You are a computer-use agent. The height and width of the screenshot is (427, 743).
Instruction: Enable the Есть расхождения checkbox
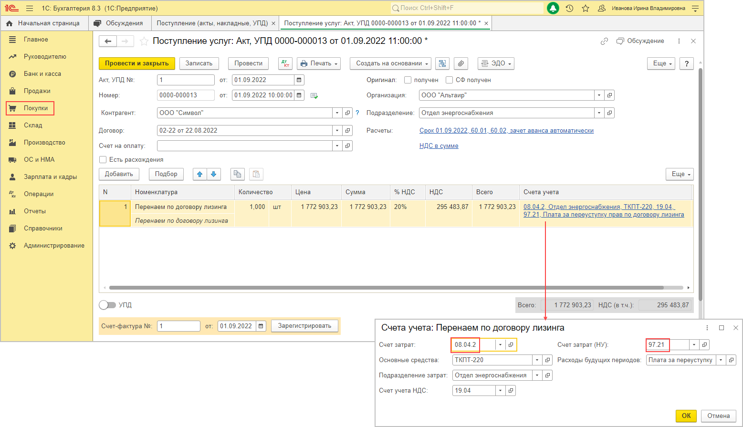[x=103, y=160]
